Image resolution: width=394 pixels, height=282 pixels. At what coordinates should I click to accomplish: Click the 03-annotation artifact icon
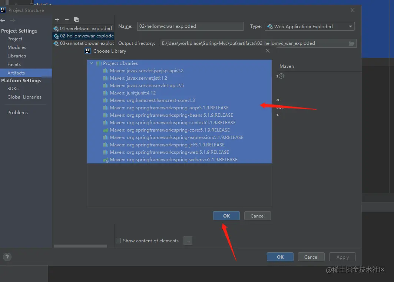tap(56, 44)
